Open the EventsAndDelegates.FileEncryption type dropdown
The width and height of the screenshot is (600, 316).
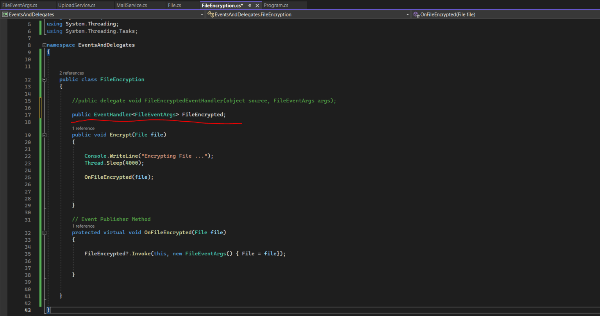[x=407, y=14]
